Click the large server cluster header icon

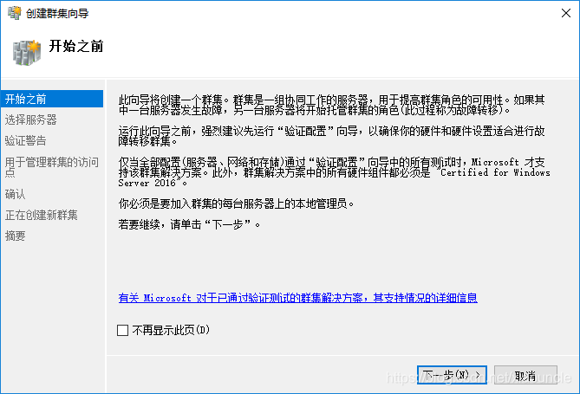pyautogui.click(x=27, y=53)
